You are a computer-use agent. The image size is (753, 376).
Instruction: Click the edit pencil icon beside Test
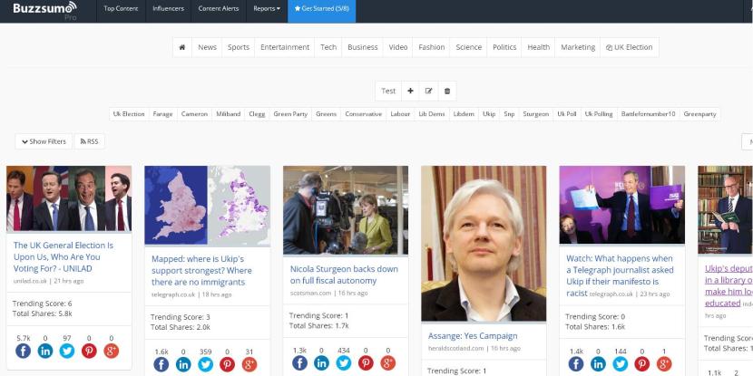pos(428,91)
